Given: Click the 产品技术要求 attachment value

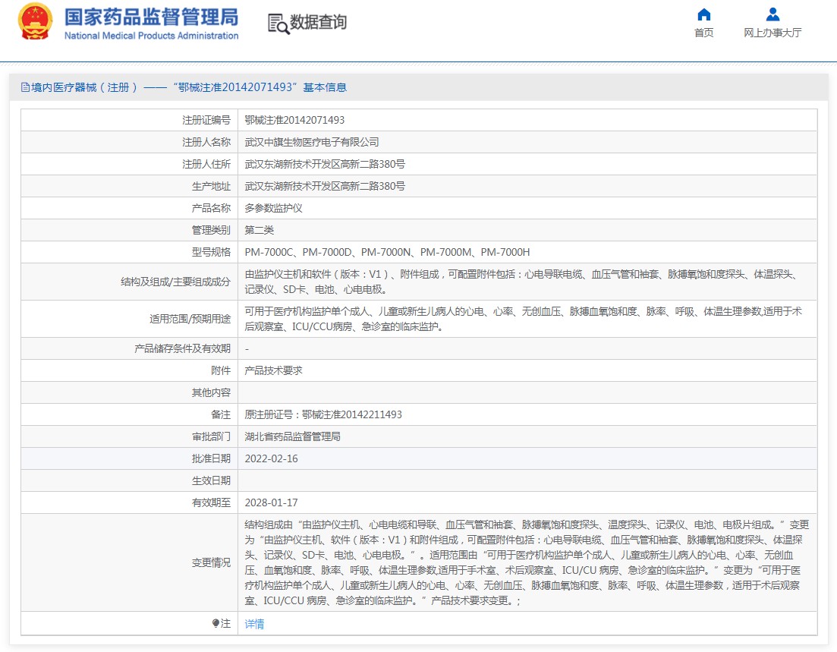Looking at the screenshot, I should (x=273, y=370).
